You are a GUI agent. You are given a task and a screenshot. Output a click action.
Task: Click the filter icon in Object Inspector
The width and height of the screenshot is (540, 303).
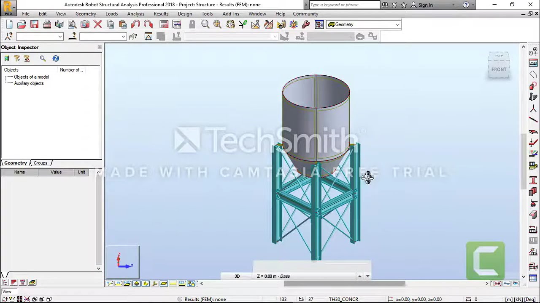point(17,58)
